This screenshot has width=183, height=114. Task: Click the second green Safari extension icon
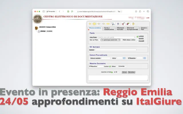coord(72,11)
